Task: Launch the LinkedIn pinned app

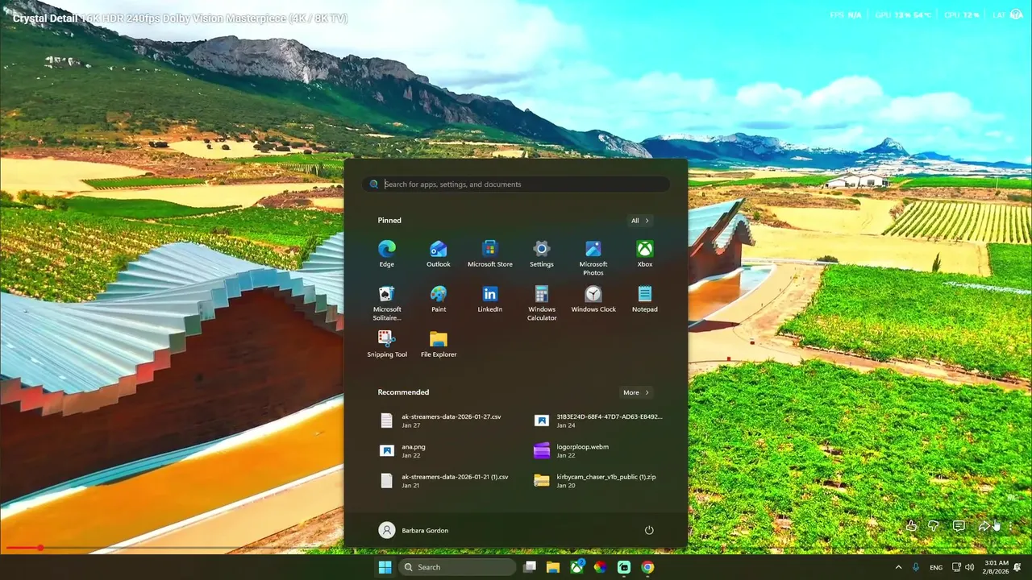Action: click(490, 299)
